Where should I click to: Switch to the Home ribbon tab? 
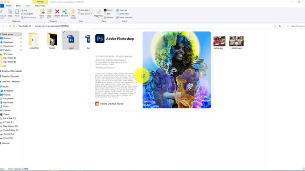(x=9, y=6)
